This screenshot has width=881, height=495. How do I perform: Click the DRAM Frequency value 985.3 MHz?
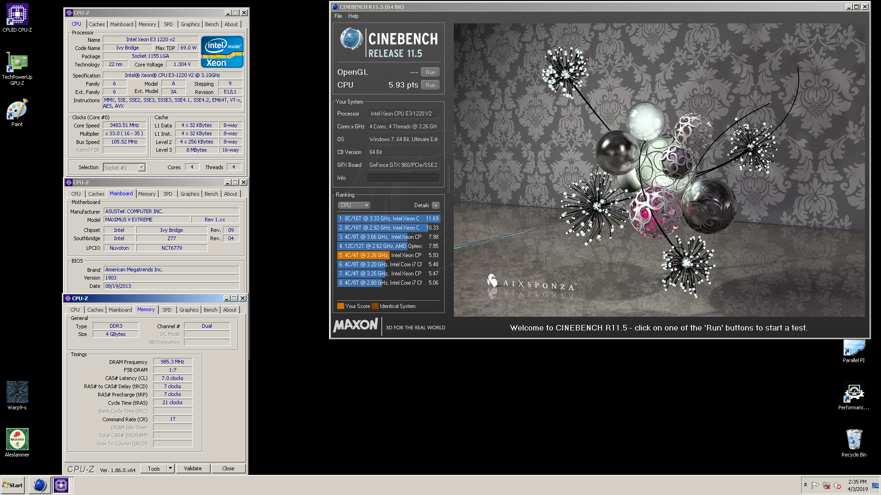173,362
